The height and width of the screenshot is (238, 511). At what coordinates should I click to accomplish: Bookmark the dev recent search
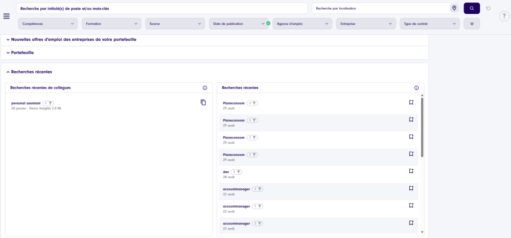(x=411, y=171)
